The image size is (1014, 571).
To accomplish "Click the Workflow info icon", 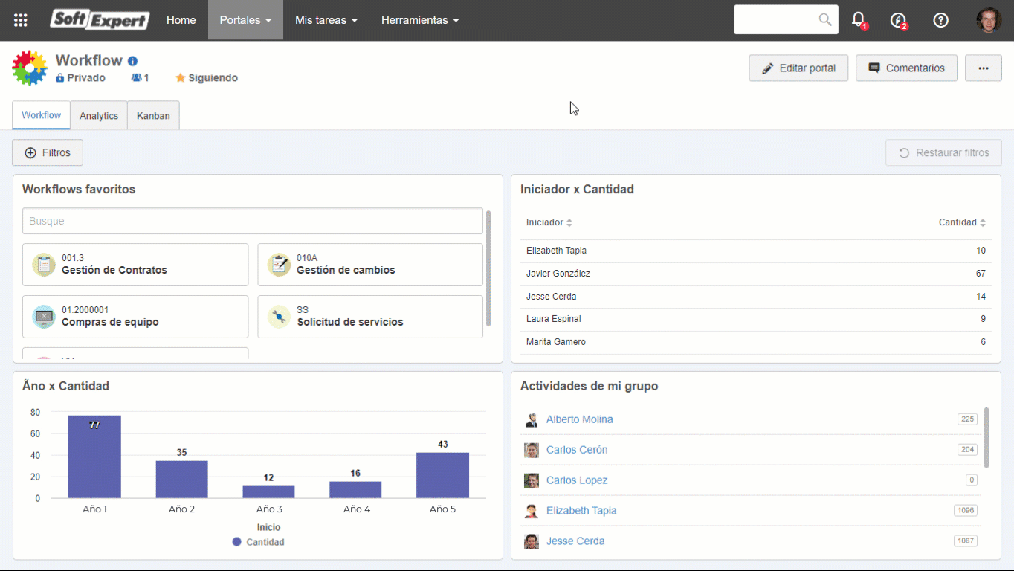I will tap(132, 61).
